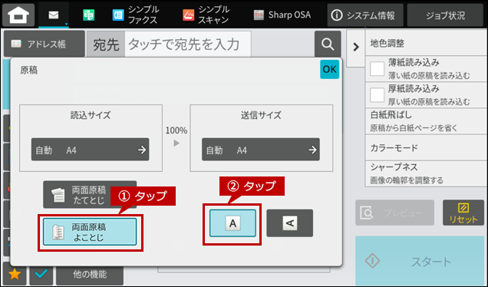Open favorites star icon
This screenshot has height=287, width=488.
[15, 274]
